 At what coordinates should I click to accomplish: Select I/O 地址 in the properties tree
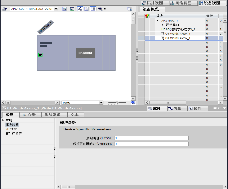11,129
